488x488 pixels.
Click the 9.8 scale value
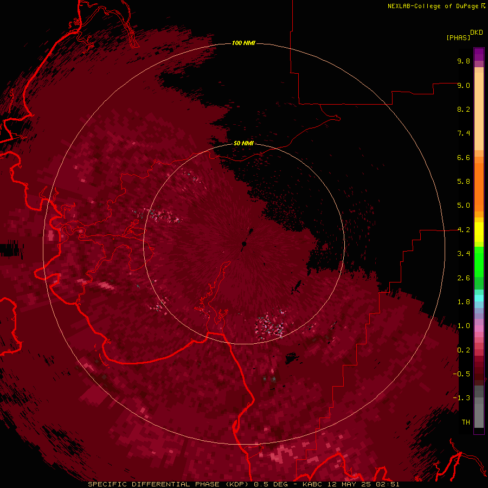pyautogui.click(x=464, y=61)
